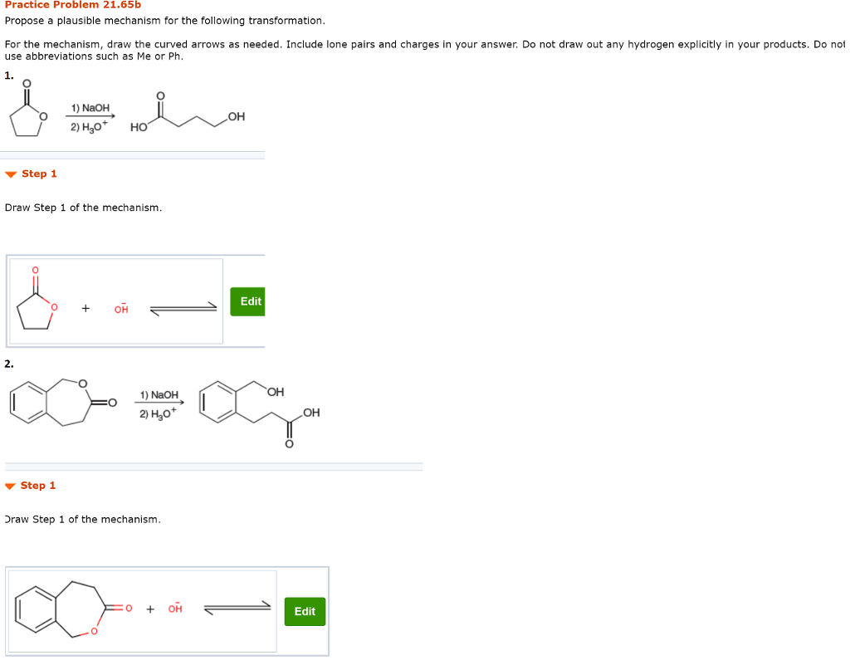Collapse the Step 1 section for problem 1
Screen dimensions: 850x665
[x=11, y=174]
